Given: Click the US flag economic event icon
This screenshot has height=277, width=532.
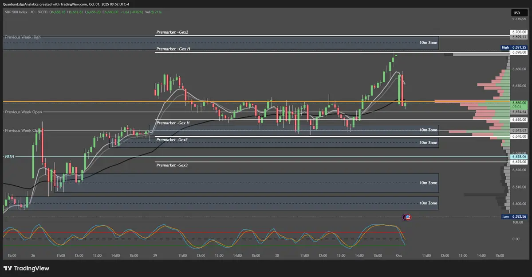Looking at the screenshot, I should (407, 217).
